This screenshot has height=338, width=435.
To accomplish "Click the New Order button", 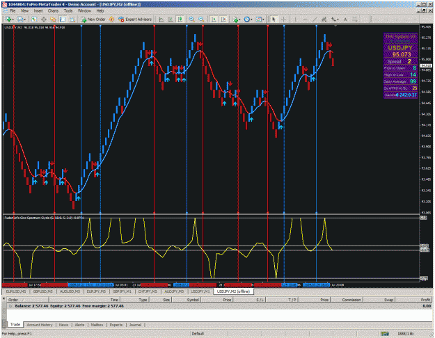I will 93,19.
